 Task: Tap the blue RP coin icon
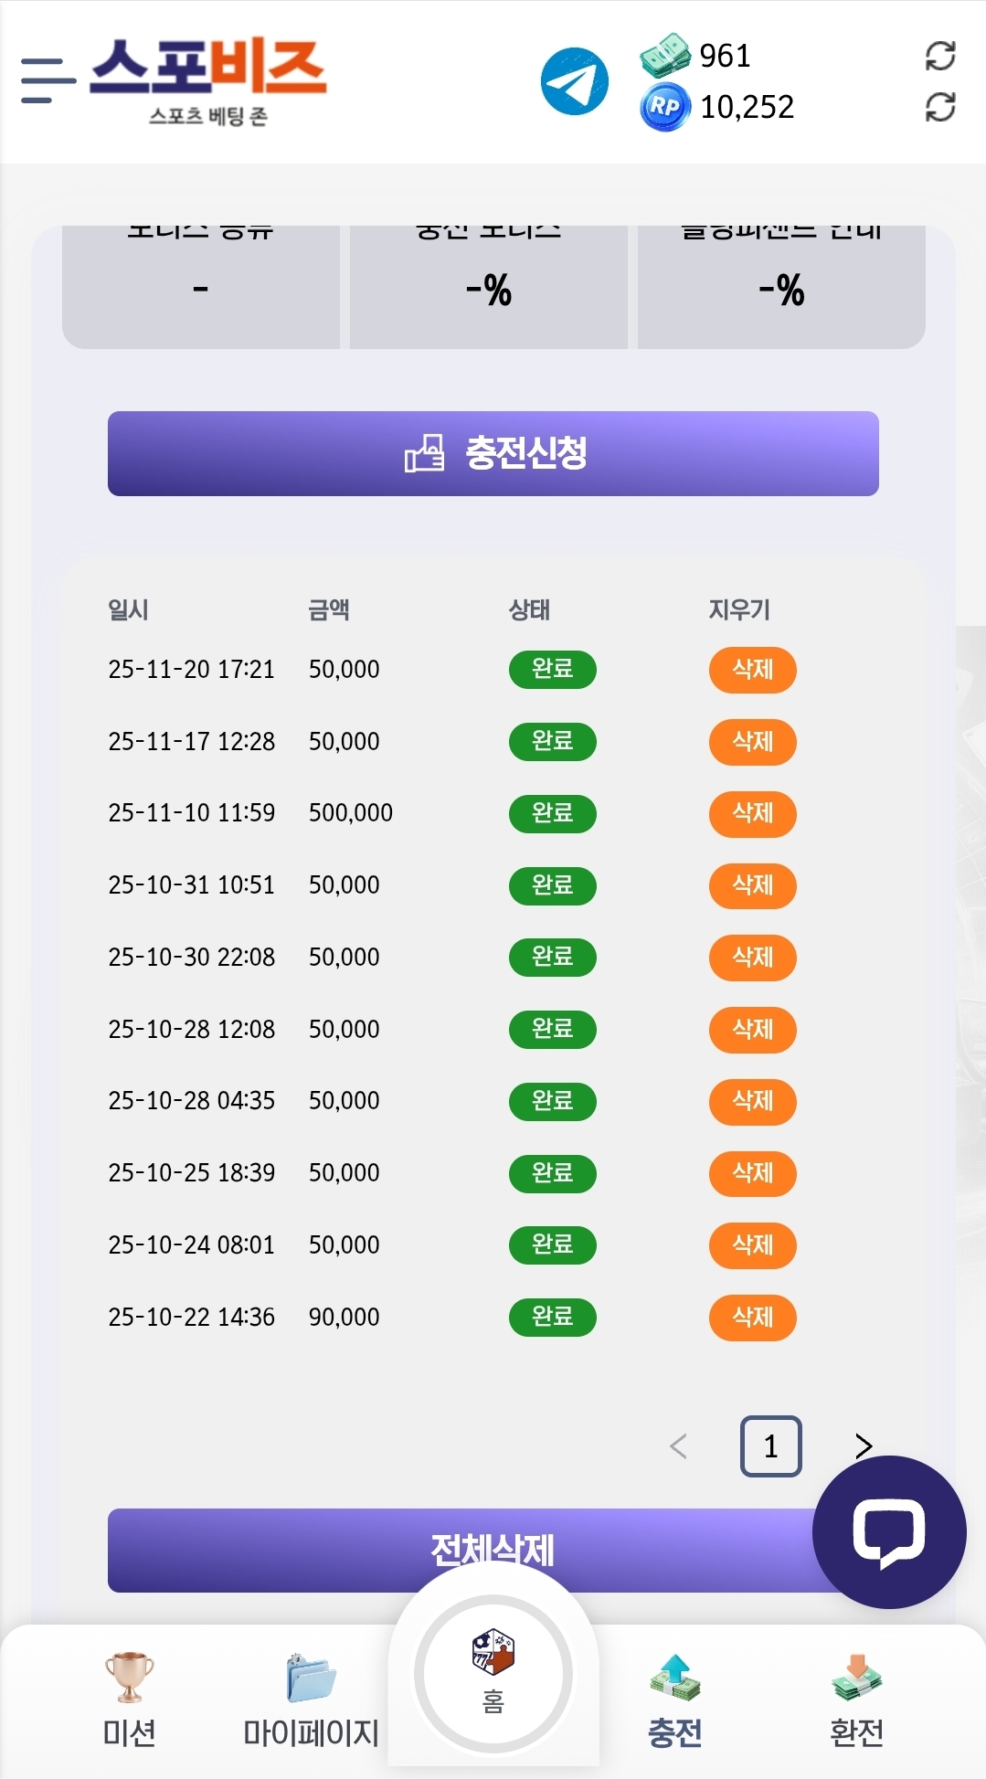click(664, 108)
